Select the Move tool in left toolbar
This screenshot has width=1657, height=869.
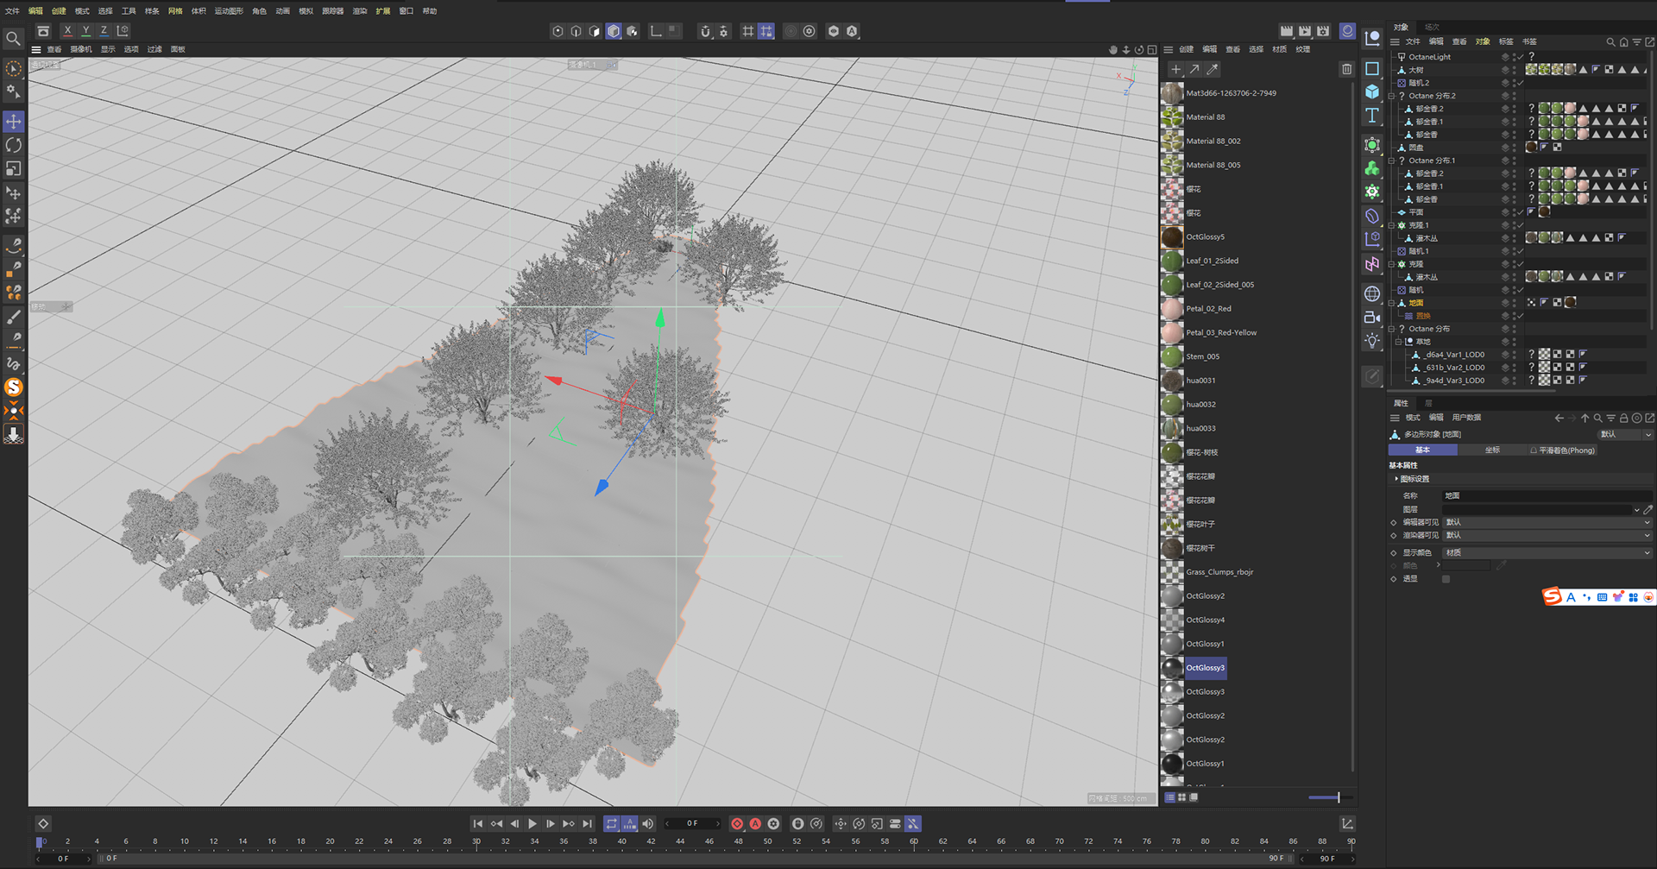(x=14, y=122)
